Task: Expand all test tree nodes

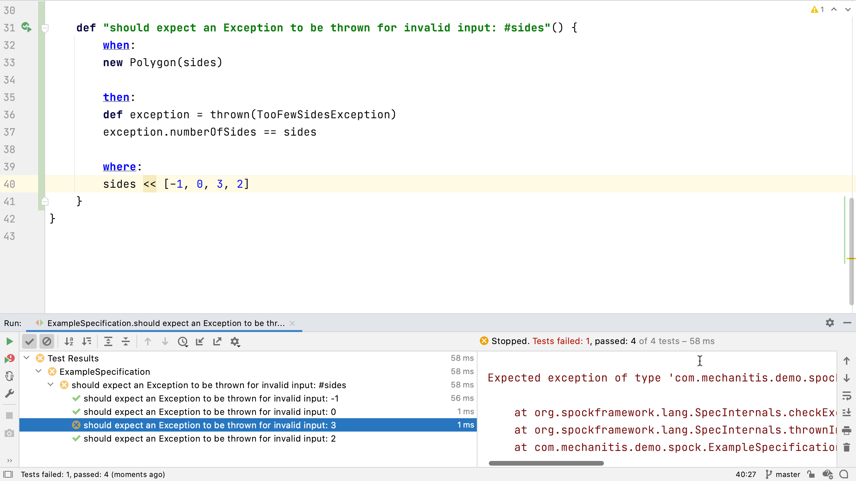Action: (108, 341)
